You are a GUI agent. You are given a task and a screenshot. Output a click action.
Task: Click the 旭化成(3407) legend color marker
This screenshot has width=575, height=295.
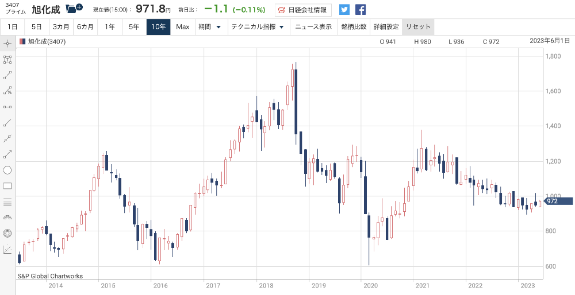click(x=23, y=42)
